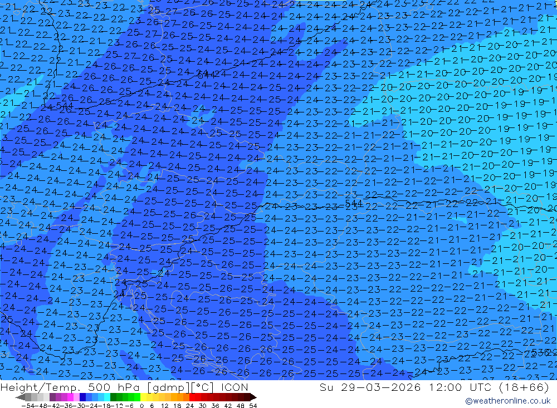
Task: Pick the dark blue swatch in temperature scale
Action: click(x=82, y=397)
